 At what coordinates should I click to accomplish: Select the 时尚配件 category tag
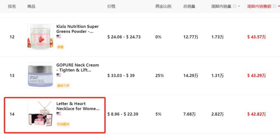63,124
